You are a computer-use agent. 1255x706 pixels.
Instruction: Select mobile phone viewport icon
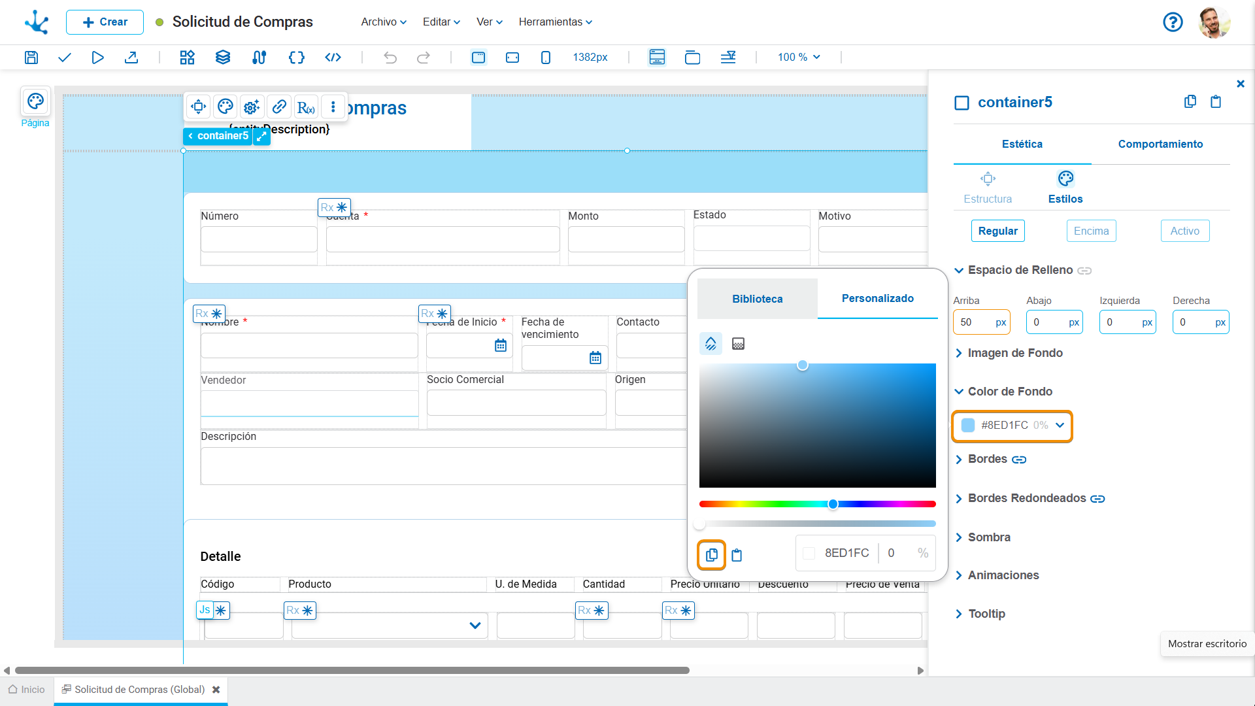[546, 58]
